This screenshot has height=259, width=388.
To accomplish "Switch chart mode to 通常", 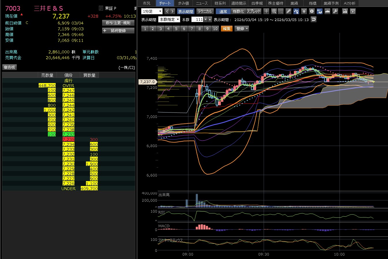I will (x=223, y=11).
